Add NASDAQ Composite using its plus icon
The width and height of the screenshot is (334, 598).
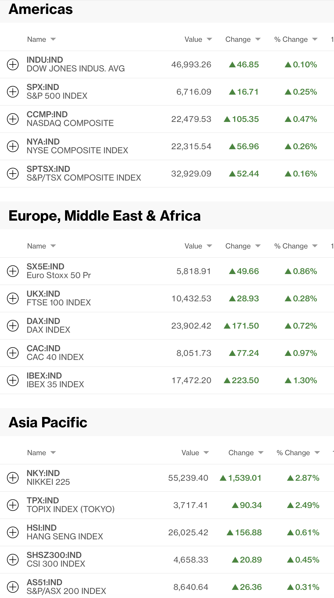click(13, 119)
